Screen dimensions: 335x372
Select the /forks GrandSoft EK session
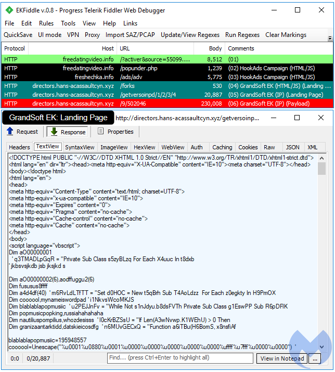[x=167, y=86]
